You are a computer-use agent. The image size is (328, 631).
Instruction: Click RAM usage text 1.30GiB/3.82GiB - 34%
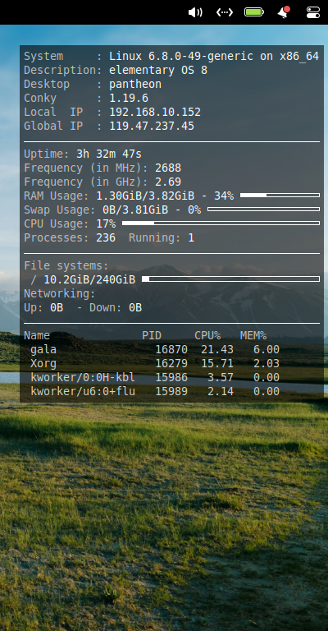click(165, 196)
